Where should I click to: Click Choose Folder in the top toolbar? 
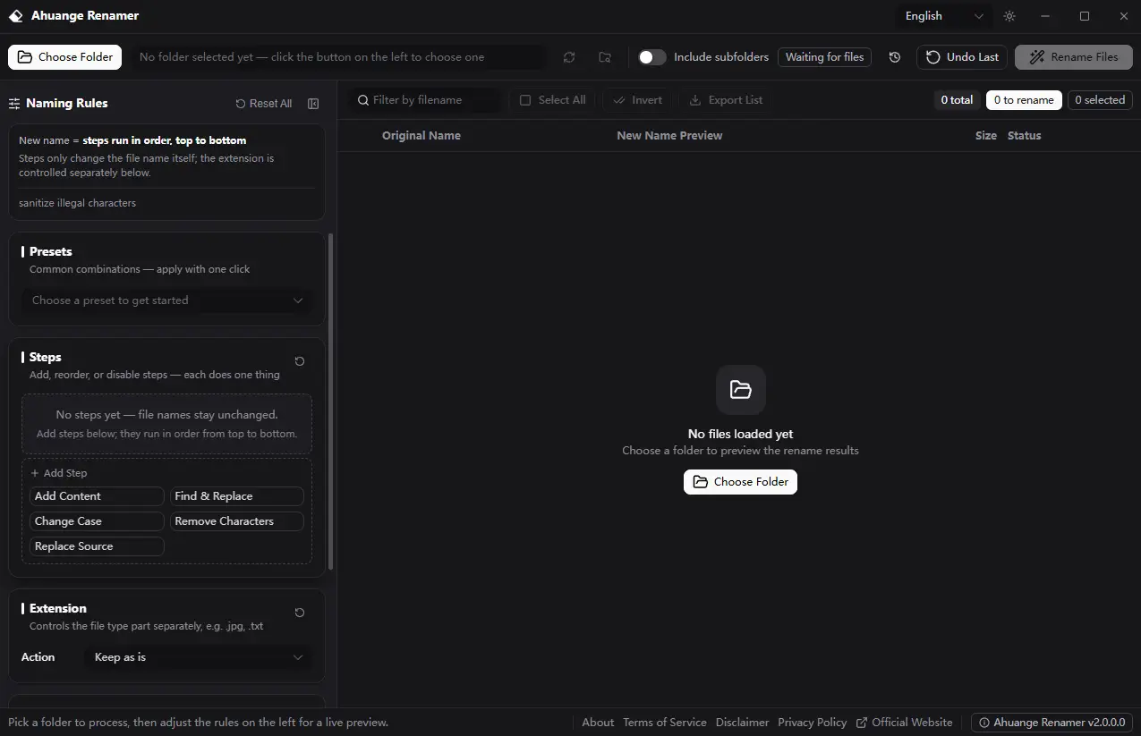[x=65, y=57]
